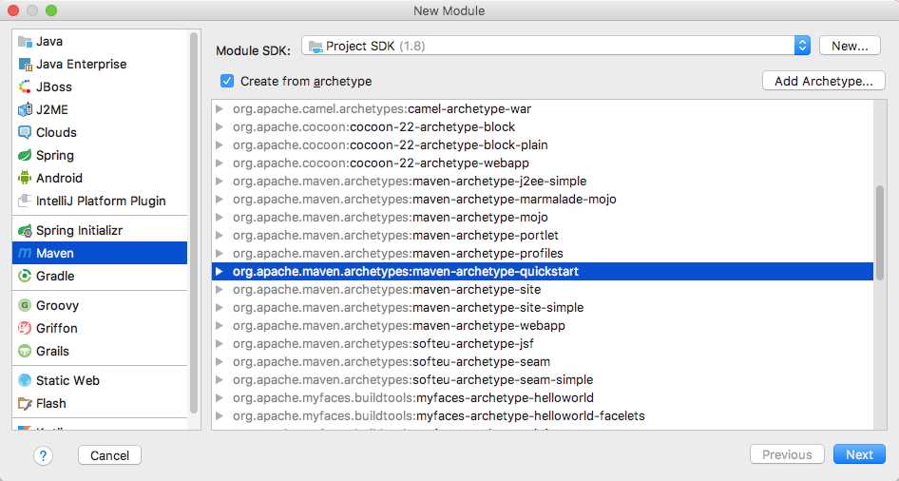Select Android module type
Viewport: 899px width, 481px height.
pyautogui.click(x=100, y=179)
